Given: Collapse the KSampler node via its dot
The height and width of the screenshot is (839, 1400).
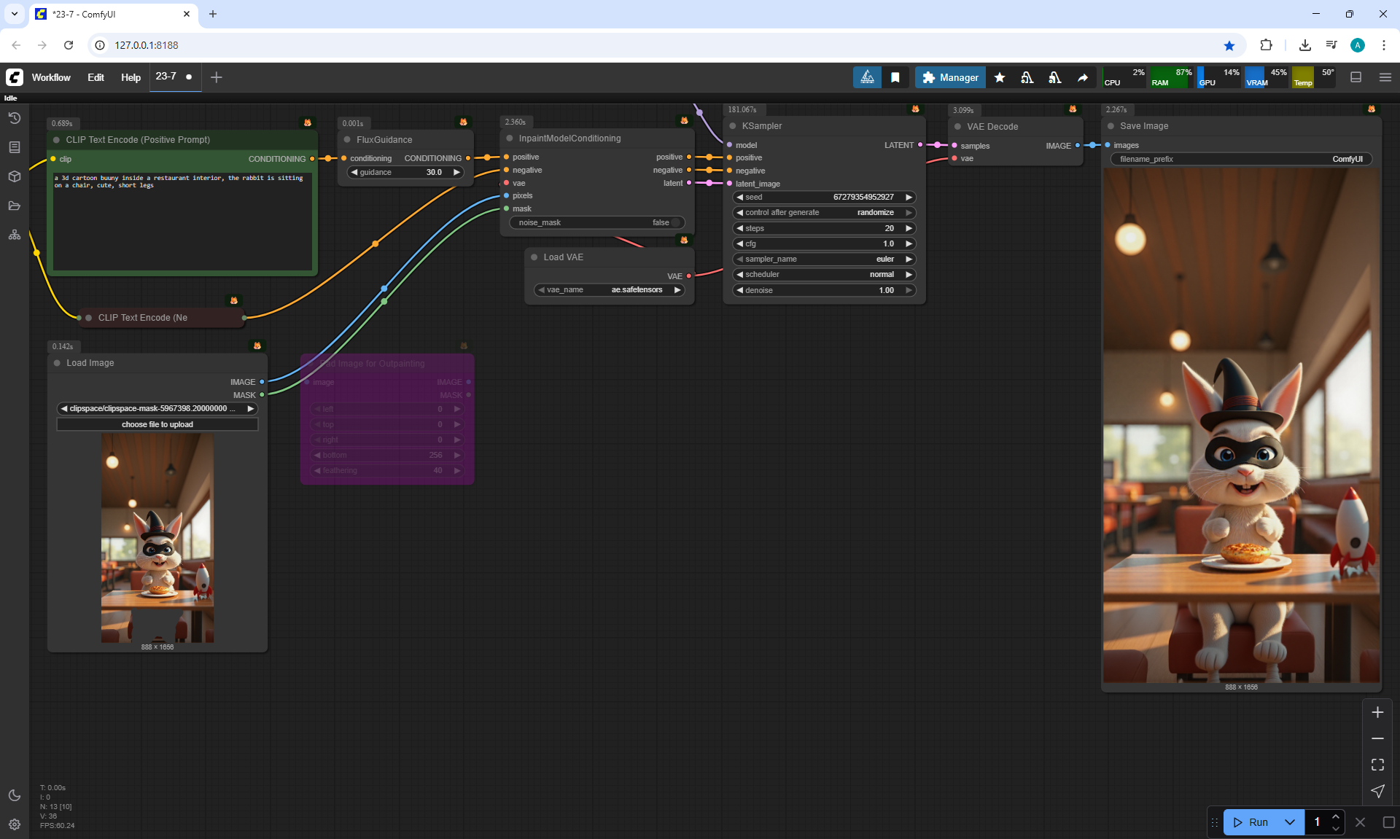Looking at the screenshot, I should [733, 126].
